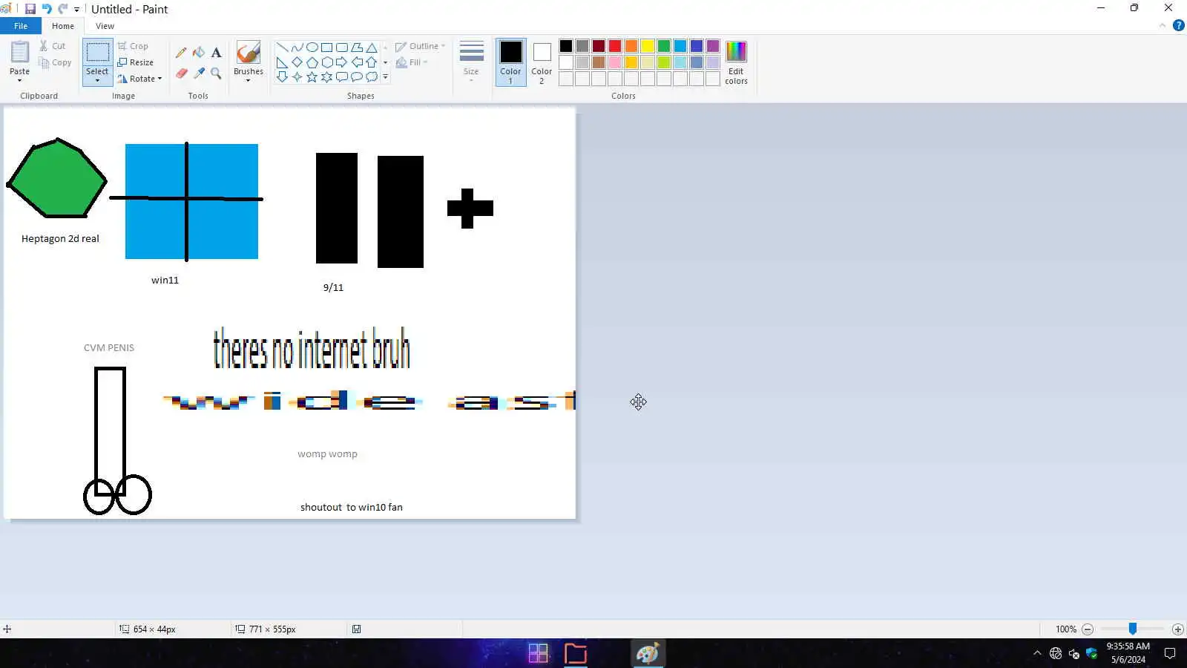Choose the Brushes tool
Screen dimensions: 1187x668
pyautogui.click(x=249, y=53)
